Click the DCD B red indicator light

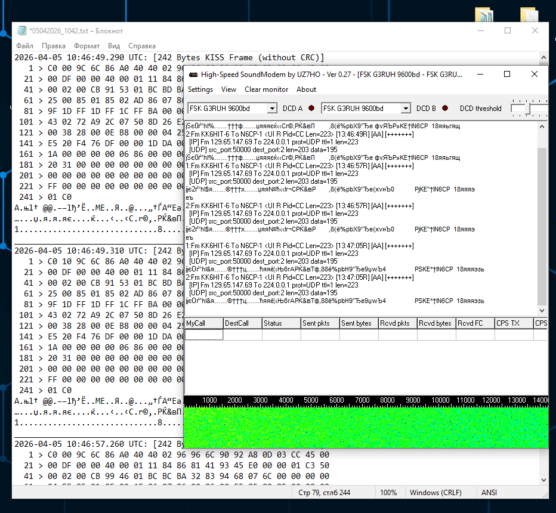pos(444,109)
